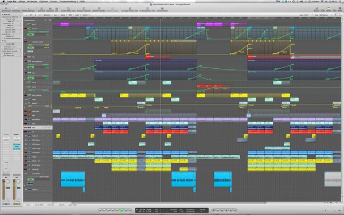
Task: Click Abschnitt wiederholen toolbar icon
Action: click(x=84, y=9)
